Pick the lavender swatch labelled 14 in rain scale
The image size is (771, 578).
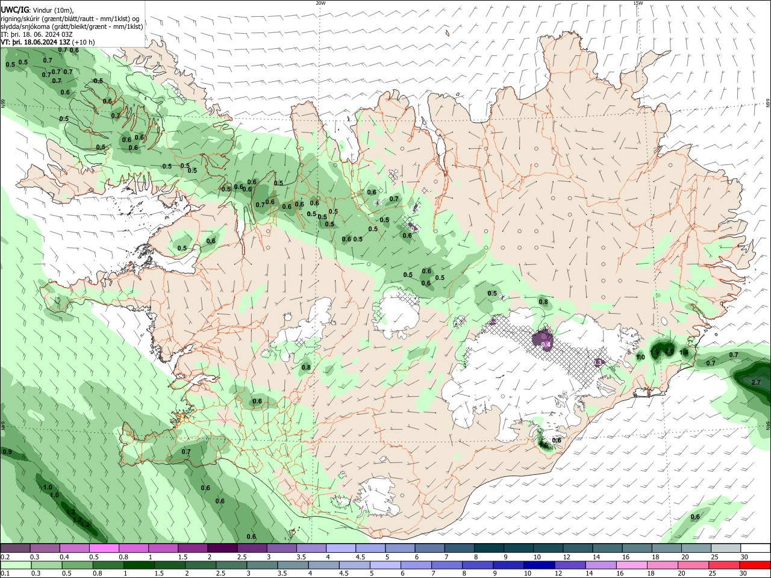pos(601,565)
